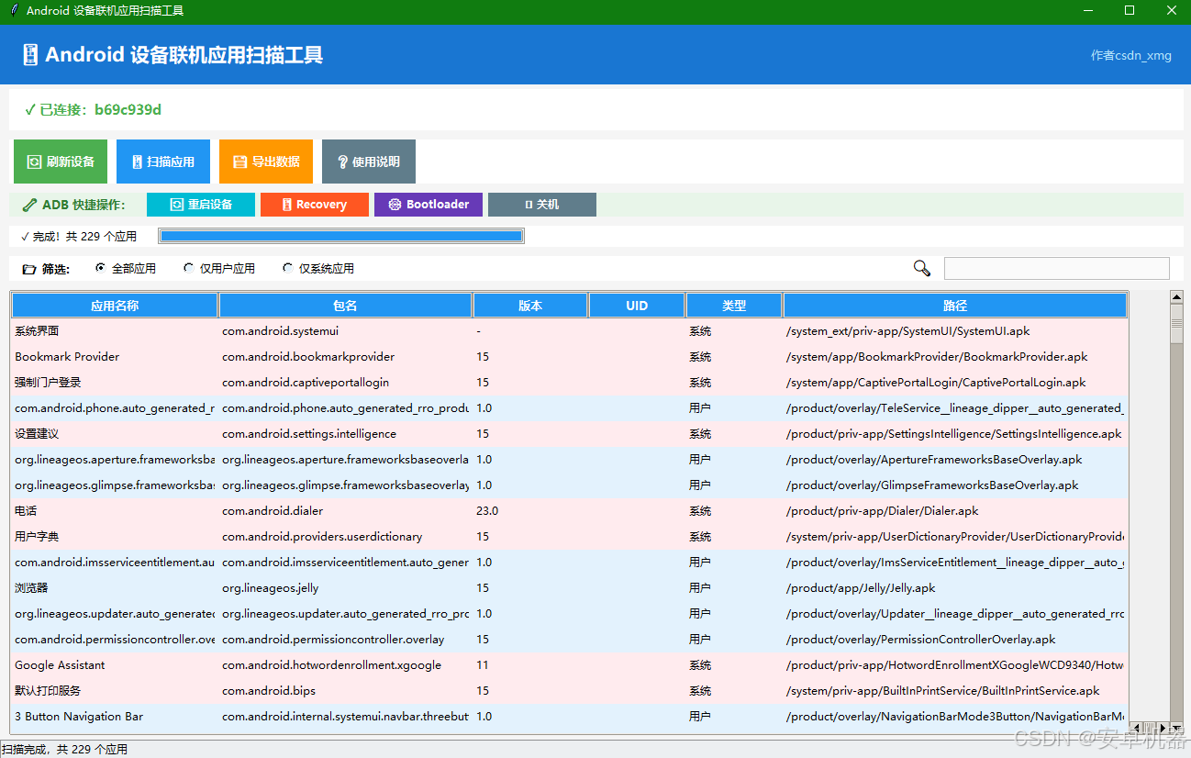Sort by the 类型 column header
The height and width of the screenshot is (758, 1191).
[734, 306]
